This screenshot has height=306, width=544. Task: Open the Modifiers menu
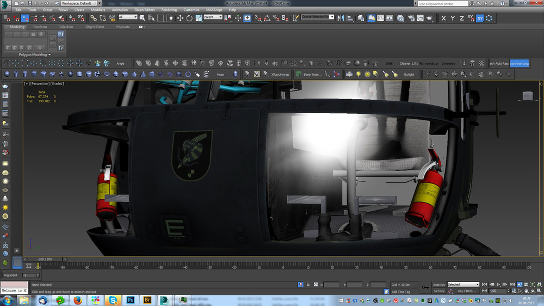(98, 10)
